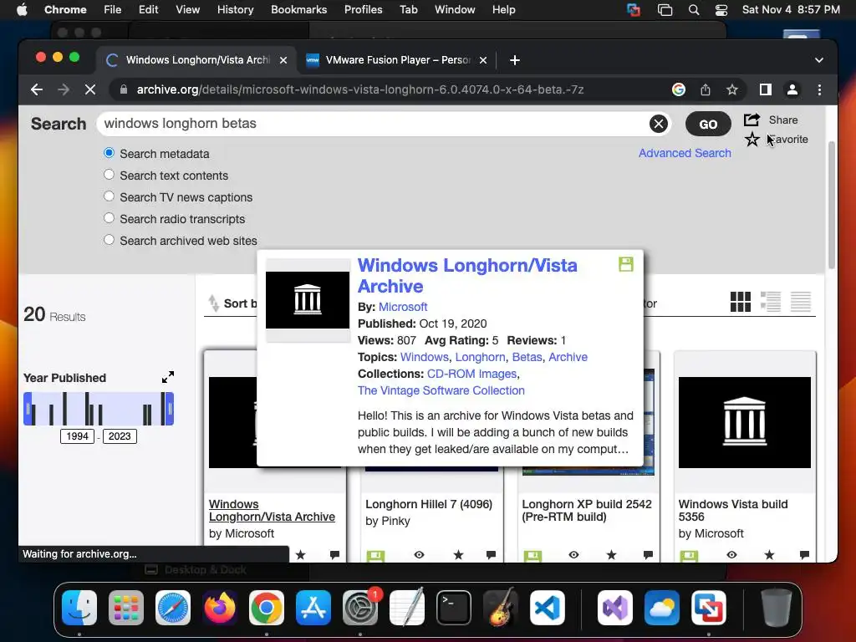The height and width of the screenshot is (642, 856).
Task: Click eye views icon under Longhorn Hillel 7
Action: 419,555
